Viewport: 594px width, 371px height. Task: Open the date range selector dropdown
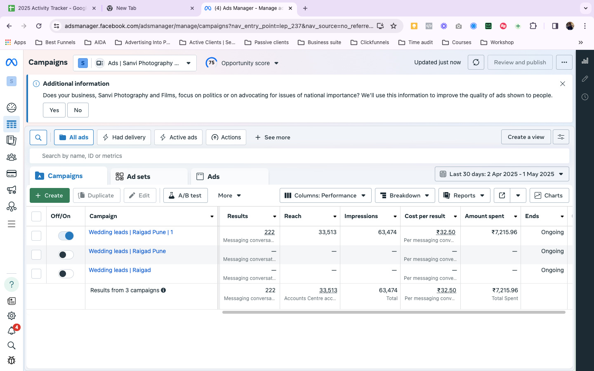[x=502, y=174]
